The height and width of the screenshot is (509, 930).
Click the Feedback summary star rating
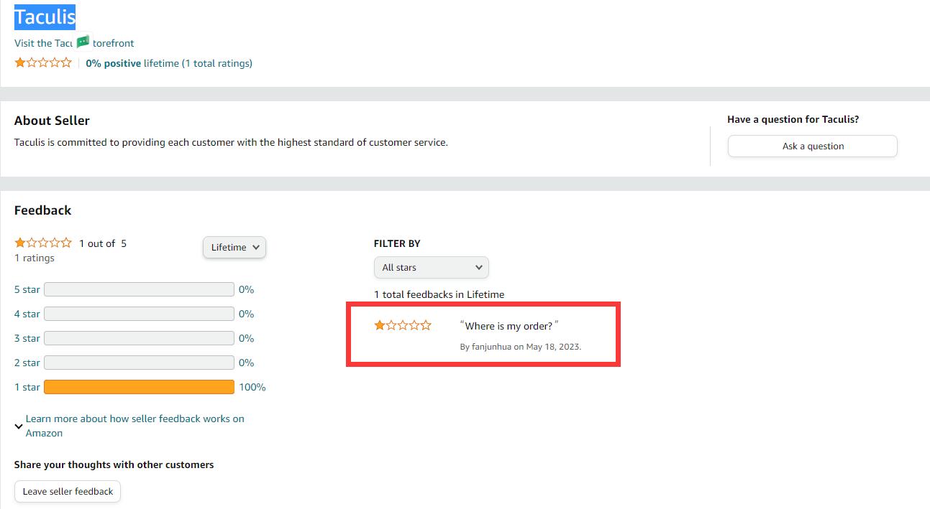(43, 243)
